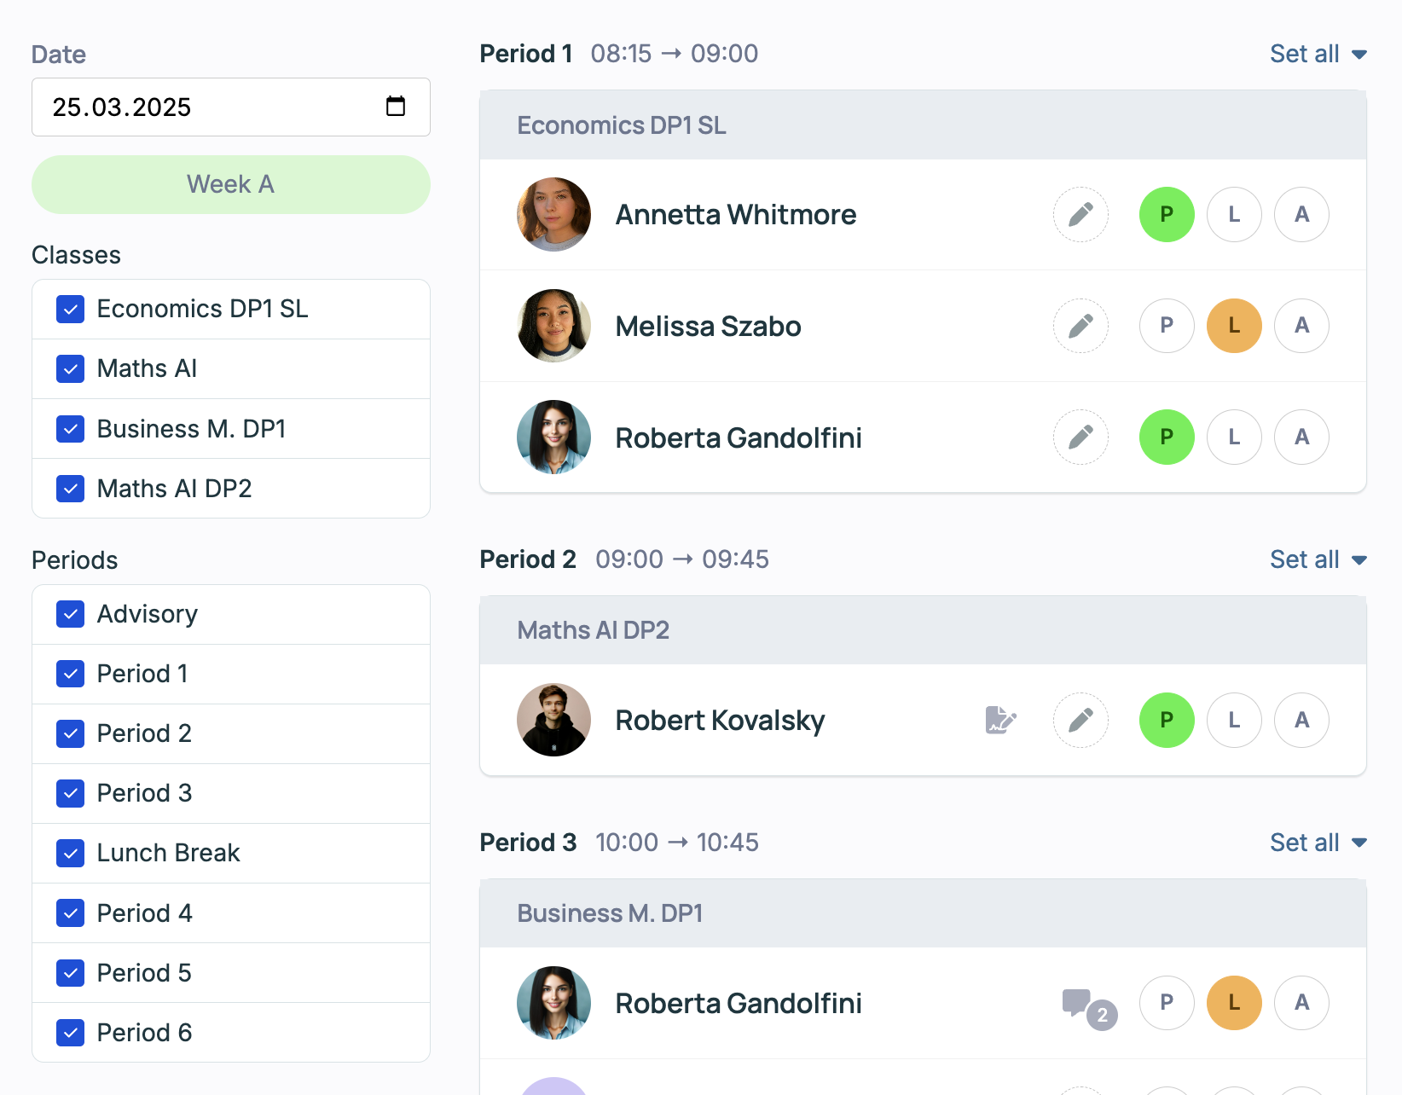Open Period 3's Set all menu
This screenshot has height=1095, width=1402.
coord(1318,843)
